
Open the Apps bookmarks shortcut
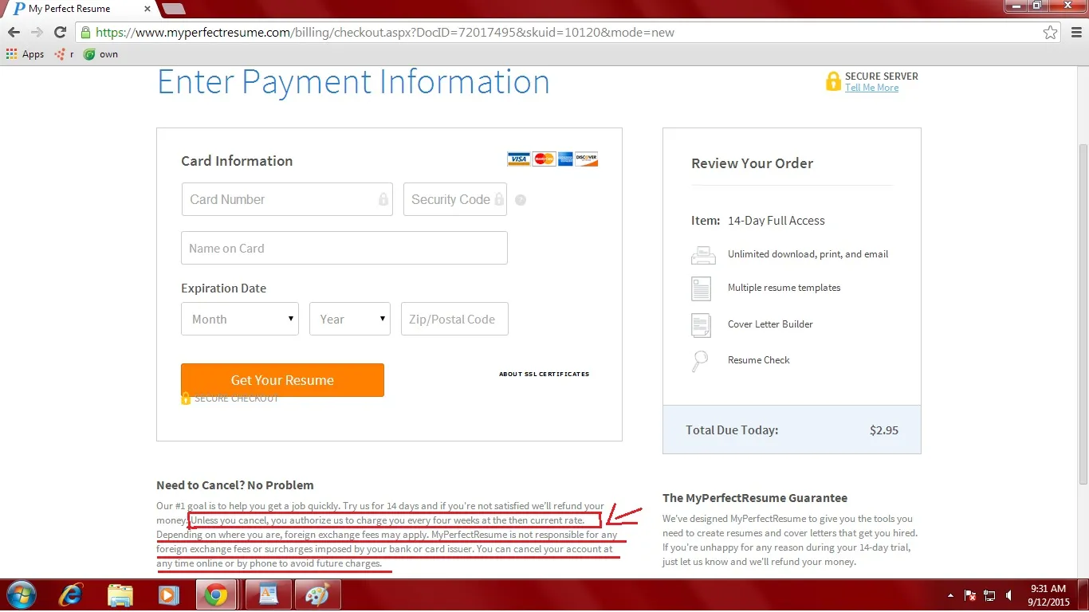tap(25, 54)
